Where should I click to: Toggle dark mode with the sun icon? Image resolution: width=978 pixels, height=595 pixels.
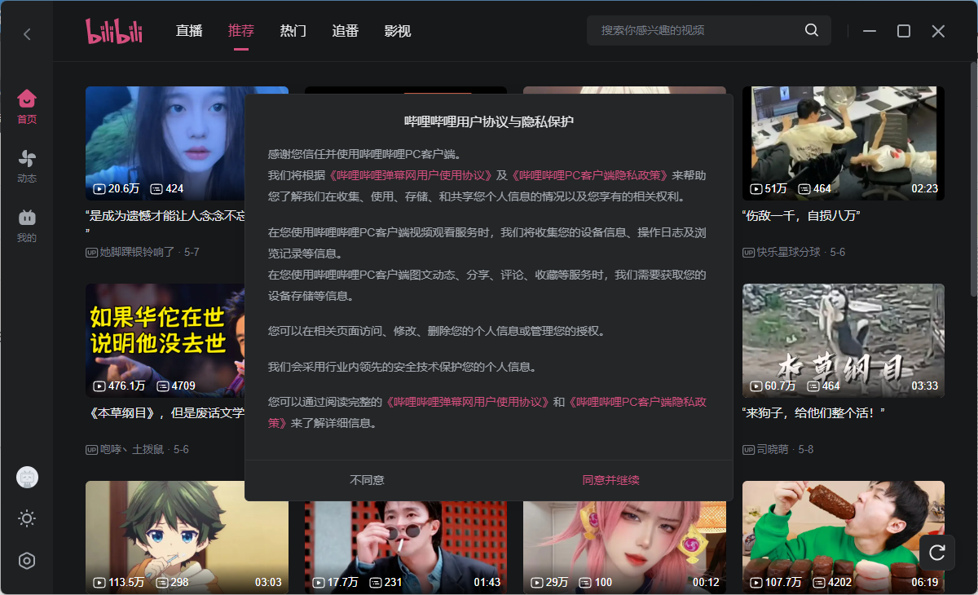[x=26, y=518]
